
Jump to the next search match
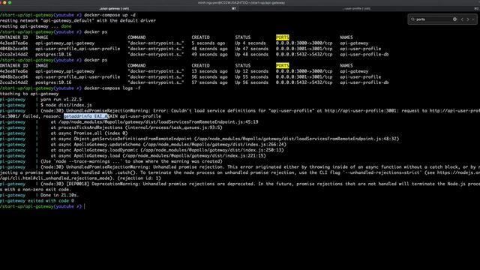tap(468, 19)
